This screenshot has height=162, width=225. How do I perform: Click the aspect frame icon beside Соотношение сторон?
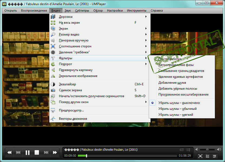click(x=53, y=46)
